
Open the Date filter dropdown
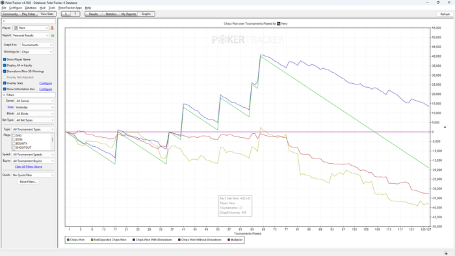[34, 107]
